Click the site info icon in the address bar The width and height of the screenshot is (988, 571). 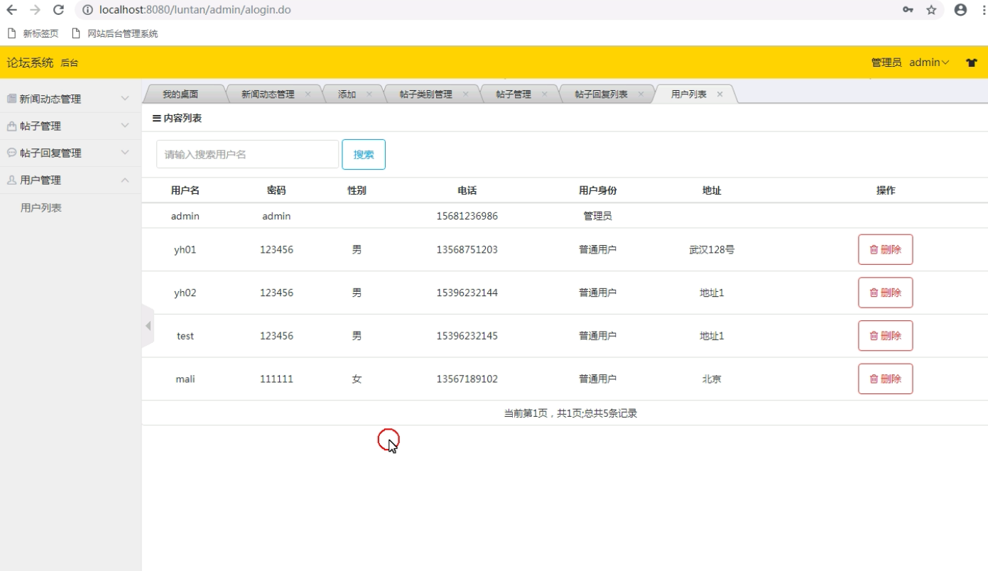tap(87, 10)
